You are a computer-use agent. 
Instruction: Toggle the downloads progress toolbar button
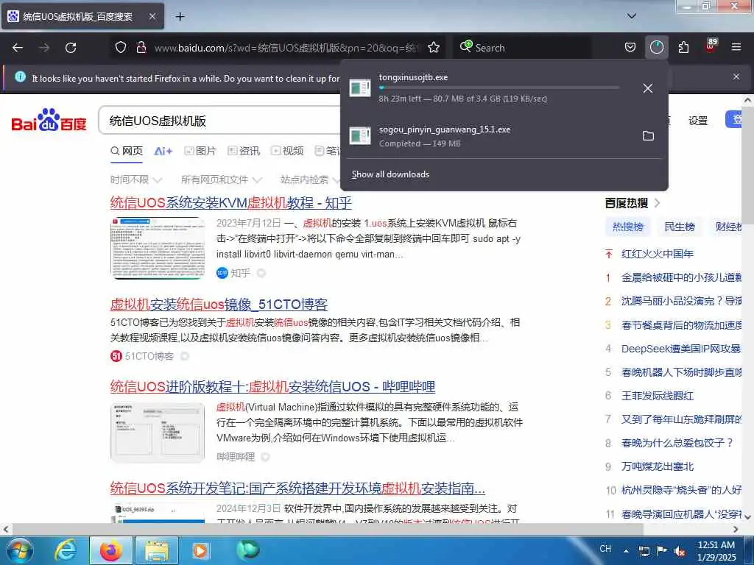tap(656, 47)
